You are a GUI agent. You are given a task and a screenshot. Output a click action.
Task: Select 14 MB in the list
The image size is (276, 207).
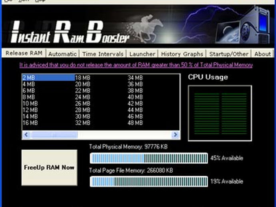point(30,116)
